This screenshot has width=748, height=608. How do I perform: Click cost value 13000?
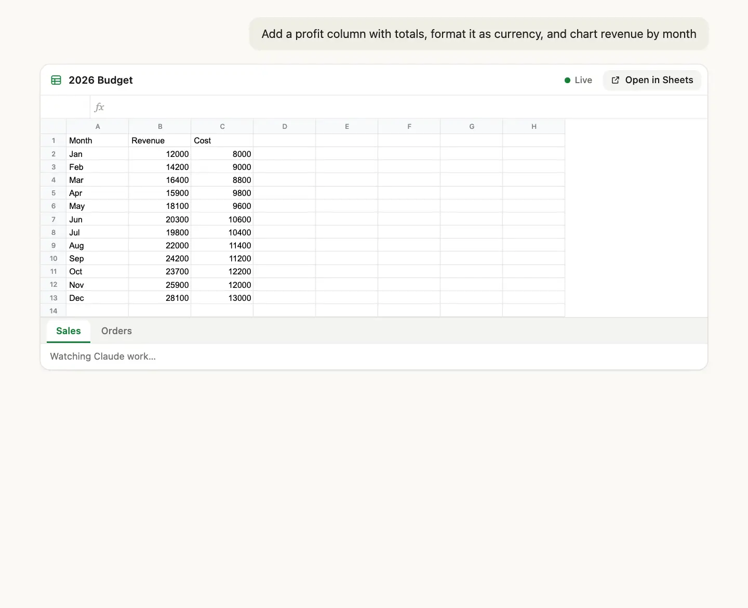[222, 298]
